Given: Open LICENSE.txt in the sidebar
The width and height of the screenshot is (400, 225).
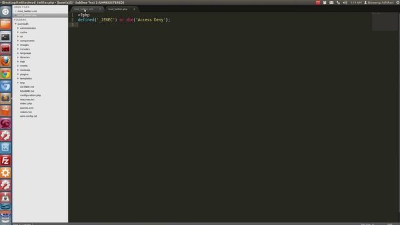Looking at the screenshot, I should click(27, 87).
